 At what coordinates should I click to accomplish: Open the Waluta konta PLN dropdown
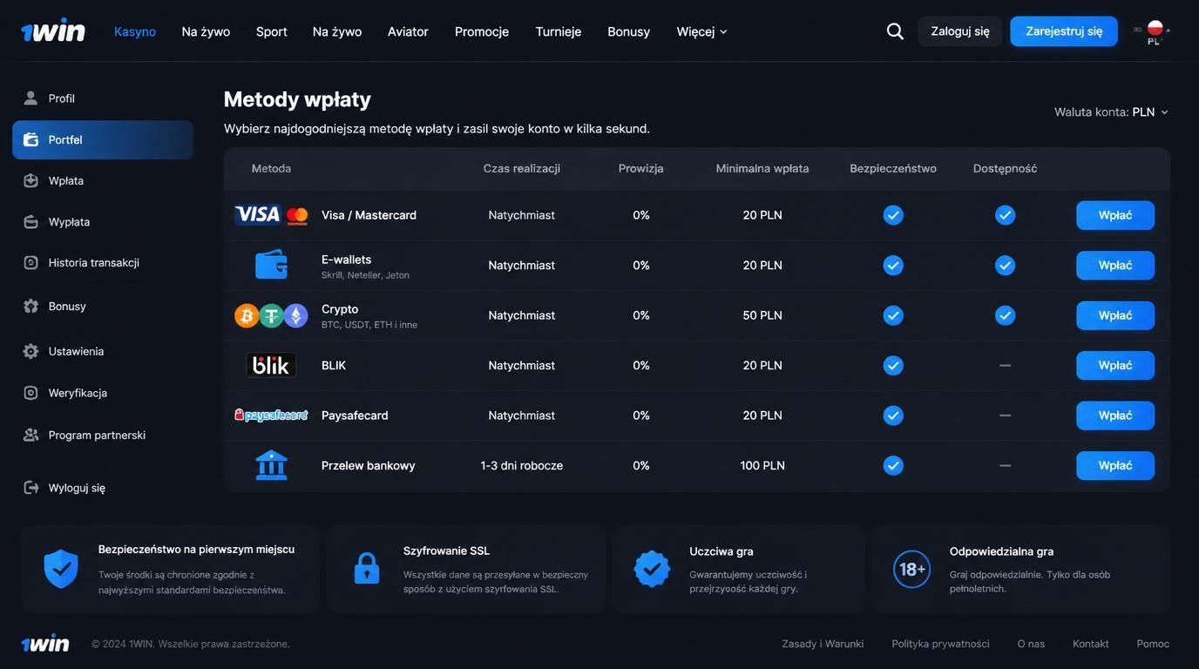tap(1111, 111)
